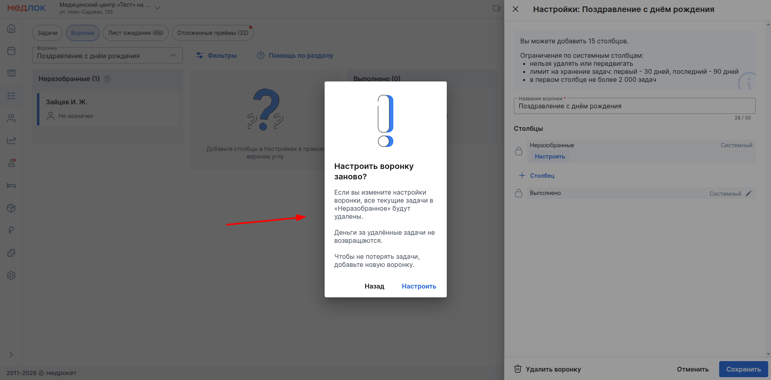The image size is (771, 380).
Task: Confirm with Настроить in the dialog
Action: (419, 286)
